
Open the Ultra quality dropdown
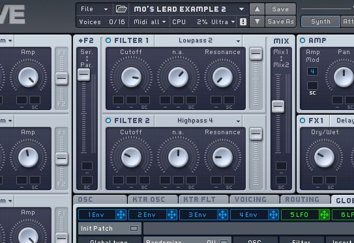tap(223, 22)
